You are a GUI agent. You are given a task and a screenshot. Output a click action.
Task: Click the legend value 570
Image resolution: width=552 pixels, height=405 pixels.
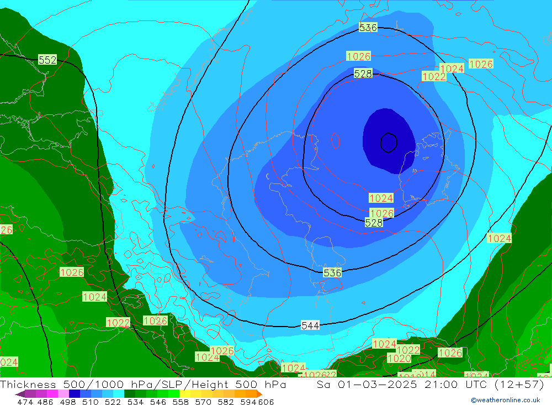[203, 402]
